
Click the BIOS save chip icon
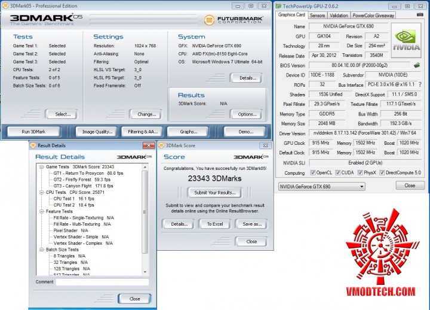coord(417,65)
